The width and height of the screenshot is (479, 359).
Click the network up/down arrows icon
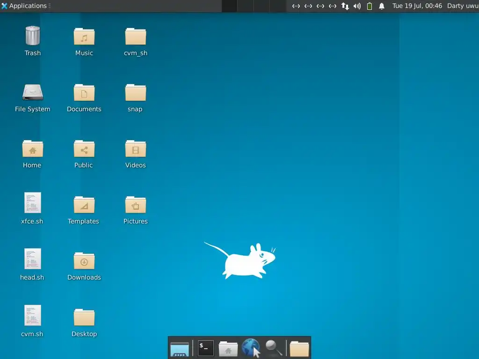(x=345, y=6)
